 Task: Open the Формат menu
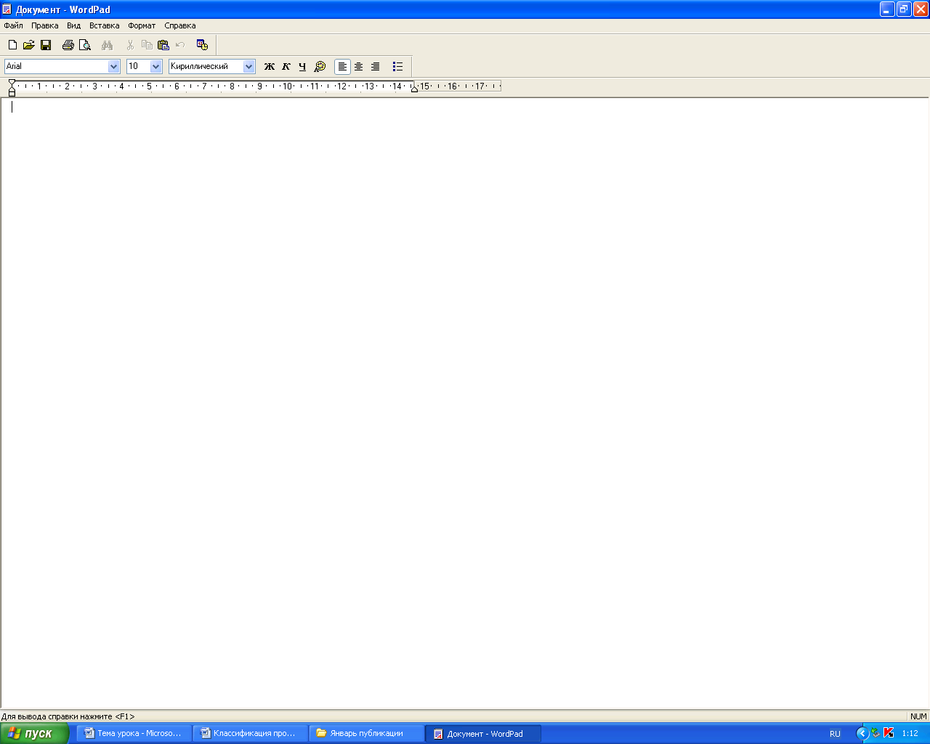point(142,25)
